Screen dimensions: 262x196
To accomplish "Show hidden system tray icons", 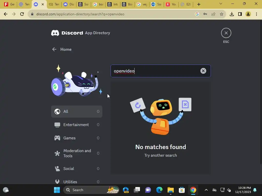I will [206, 190].
